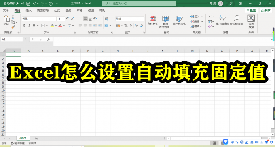Open Sort and Filter (排序和筛选)
The image size is (275, 147).
tap(222, 21)
